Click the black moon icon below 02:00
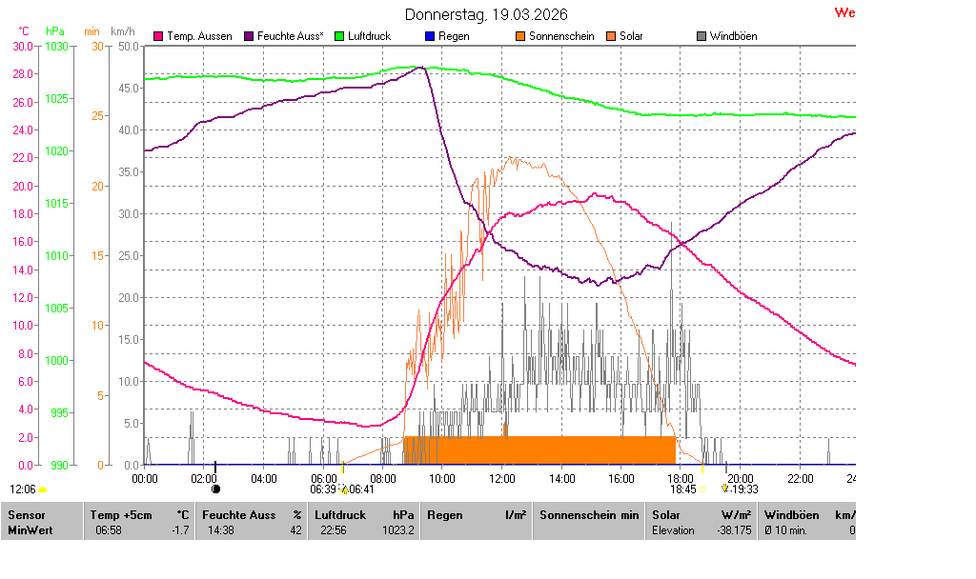Screen dimensions: 976x579 tap(216, 489)
